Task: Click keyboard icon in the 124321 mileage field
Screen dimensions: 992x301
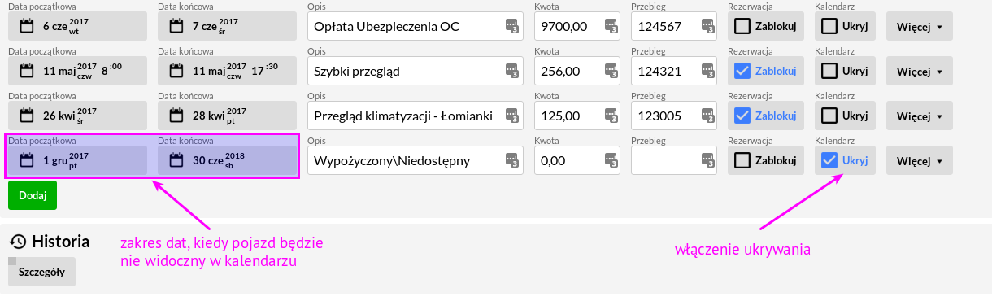Action: (707, 71)
